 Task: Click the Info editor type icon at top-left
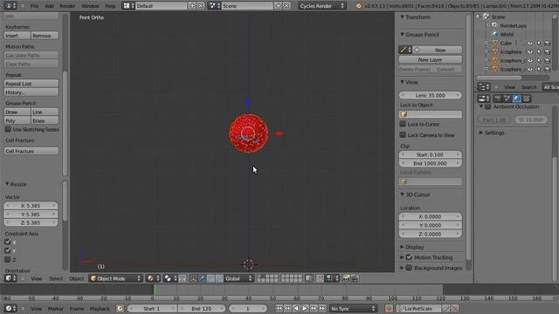pyautogui.click(x=10, y=6)
